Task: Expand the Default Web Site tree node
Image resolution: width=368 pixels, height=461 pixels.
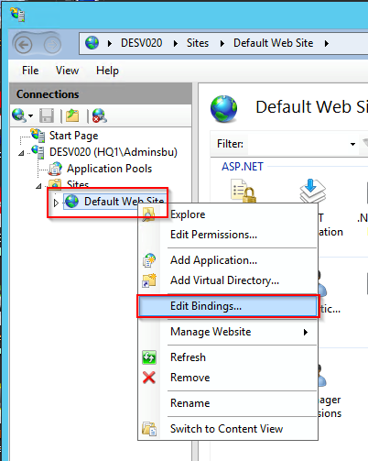Action: pyautogui.click(x=56, y=203)
